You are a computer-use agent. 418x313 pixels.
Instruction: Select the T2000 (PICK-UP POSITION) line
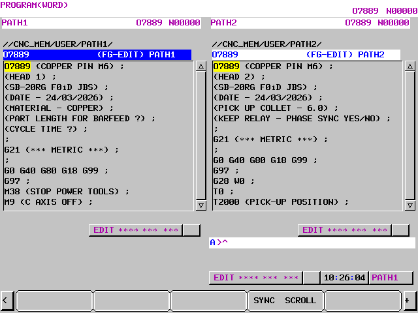point(281,202)
